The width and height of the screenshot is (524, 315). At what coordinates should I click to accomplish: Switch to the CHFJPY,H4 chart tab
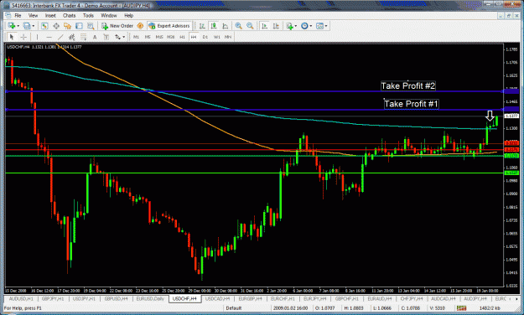[x=412, y=298]
